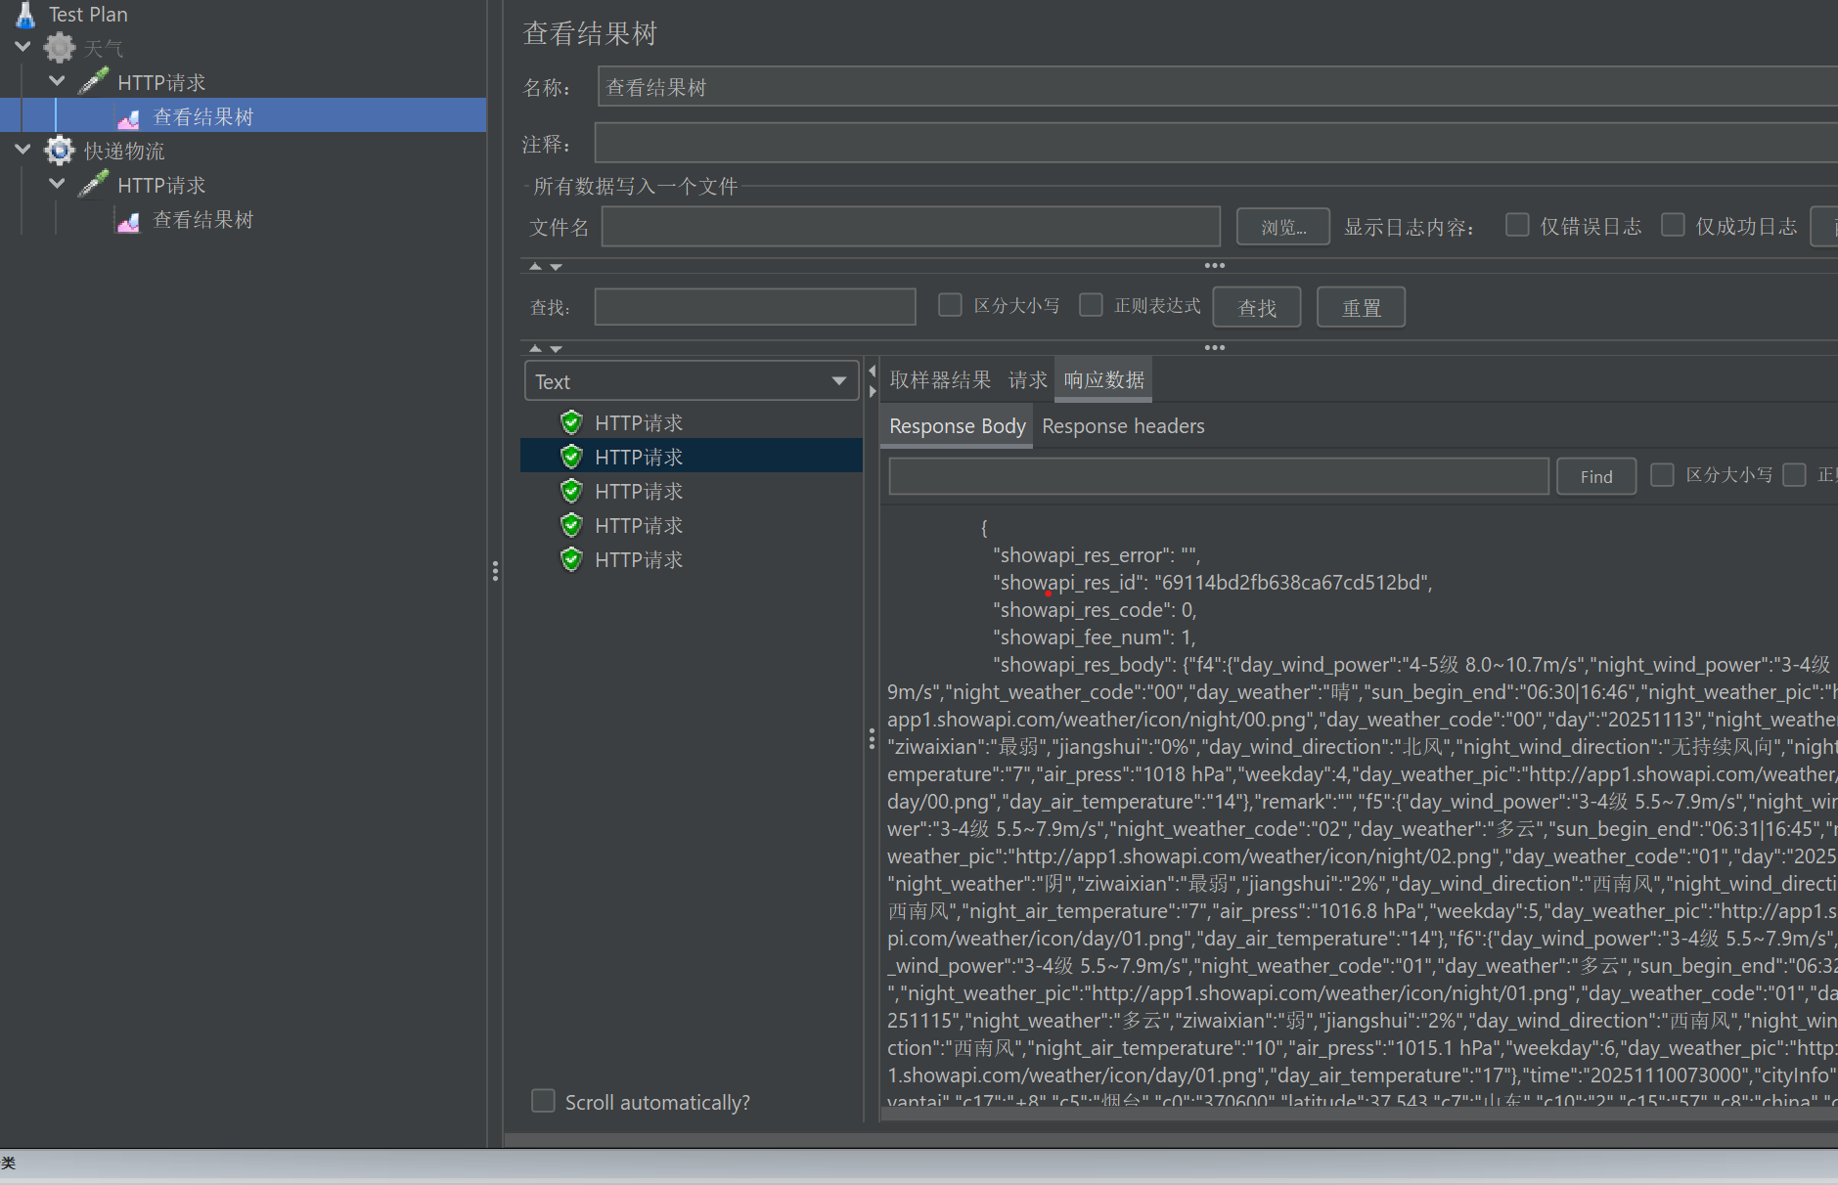Click the up arrow above the Text dropdown
The image size is (1838, 1185).
pos(535,348)
